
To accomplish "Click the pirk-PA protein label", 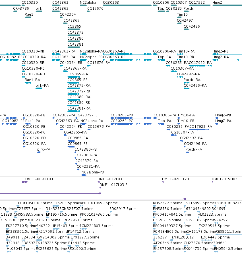I will [x=44, y=149].
